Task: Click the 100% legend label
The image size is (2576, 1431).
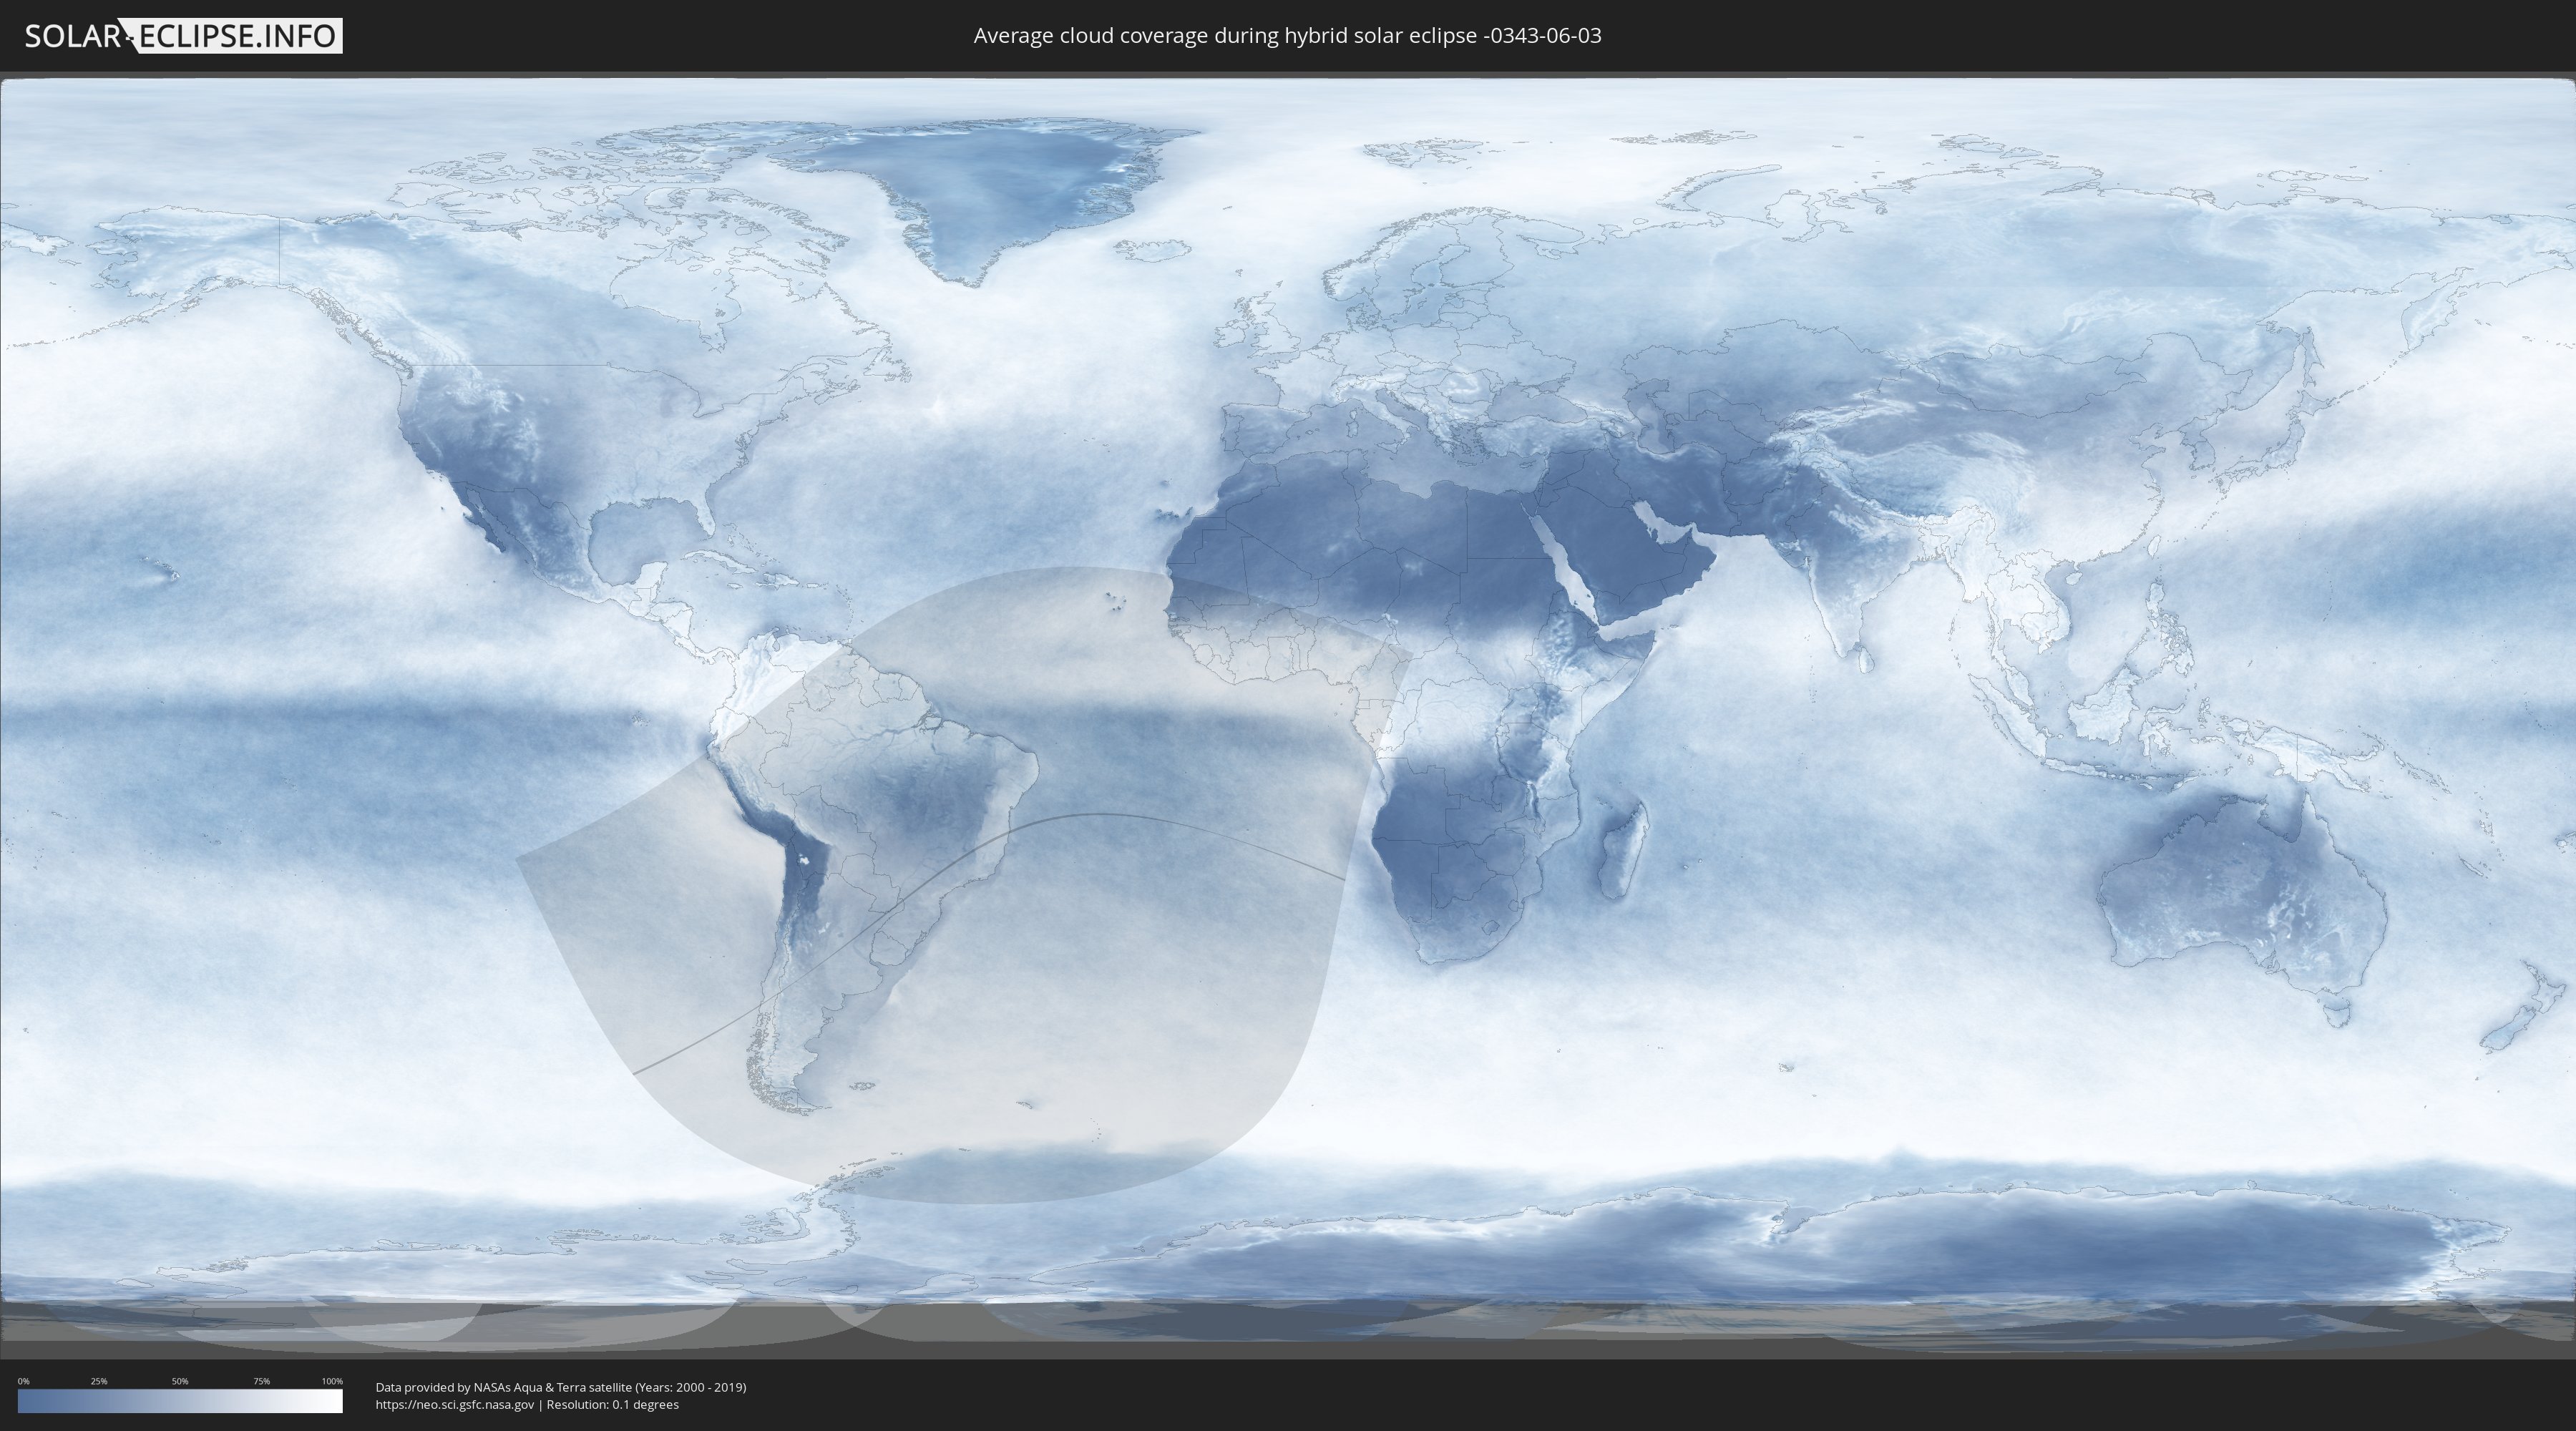Action: point(332,1381)
